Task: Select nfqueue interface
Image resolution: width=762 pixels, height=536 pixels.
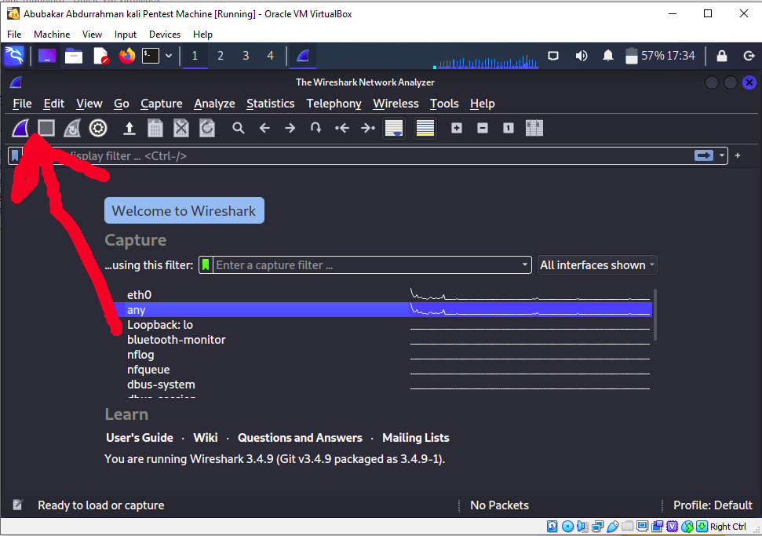Action: (384, 370)
